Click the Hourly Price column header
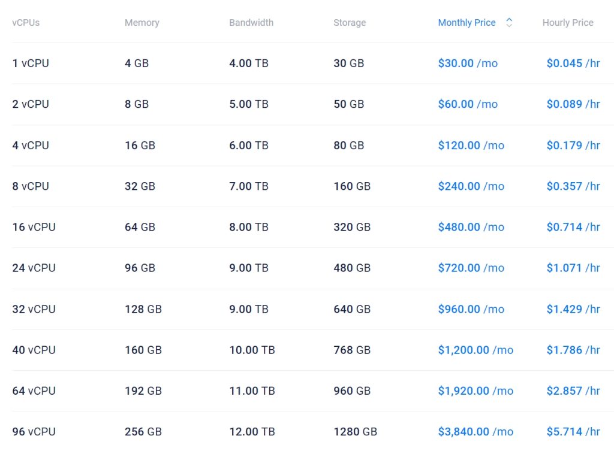The width and height of the screenshot is (614, 451). point(568,23)
